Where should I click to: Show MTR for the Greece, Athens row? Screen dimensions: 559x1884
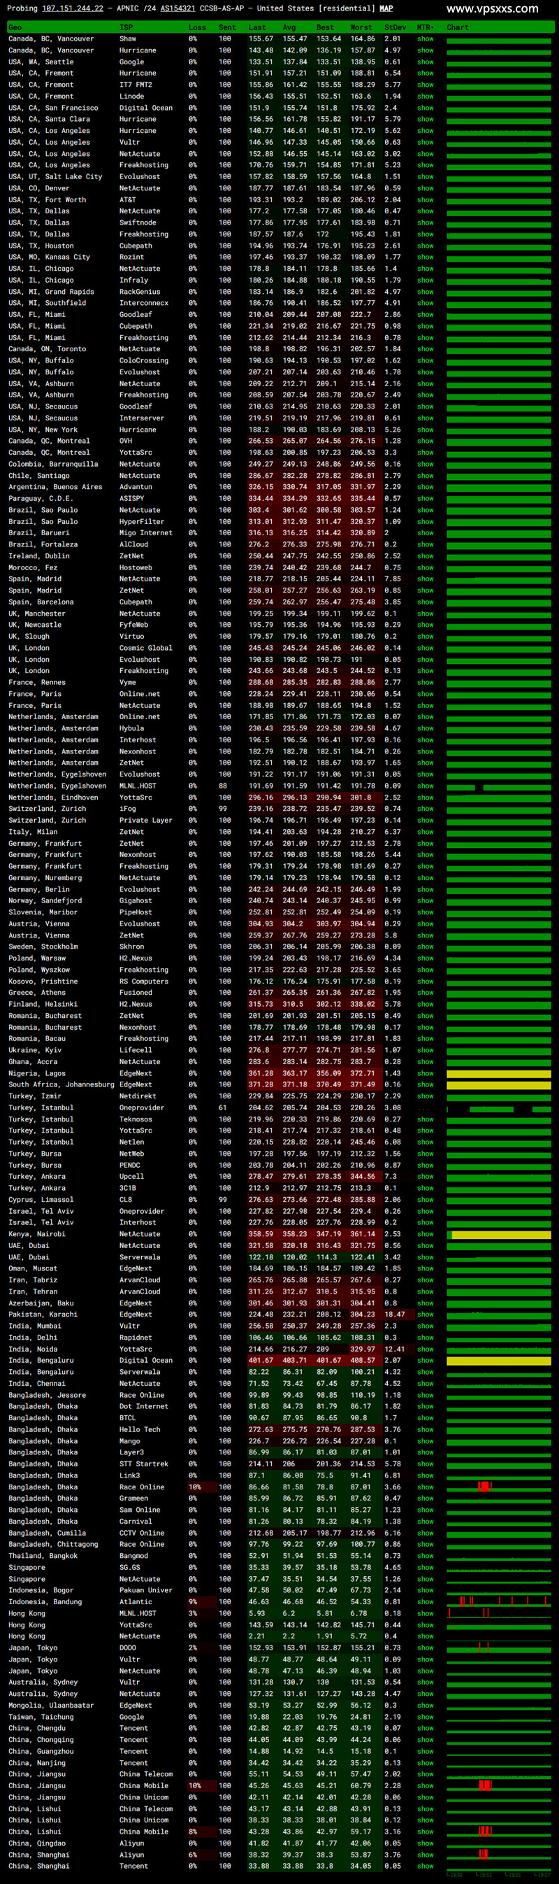click(426, 993)
